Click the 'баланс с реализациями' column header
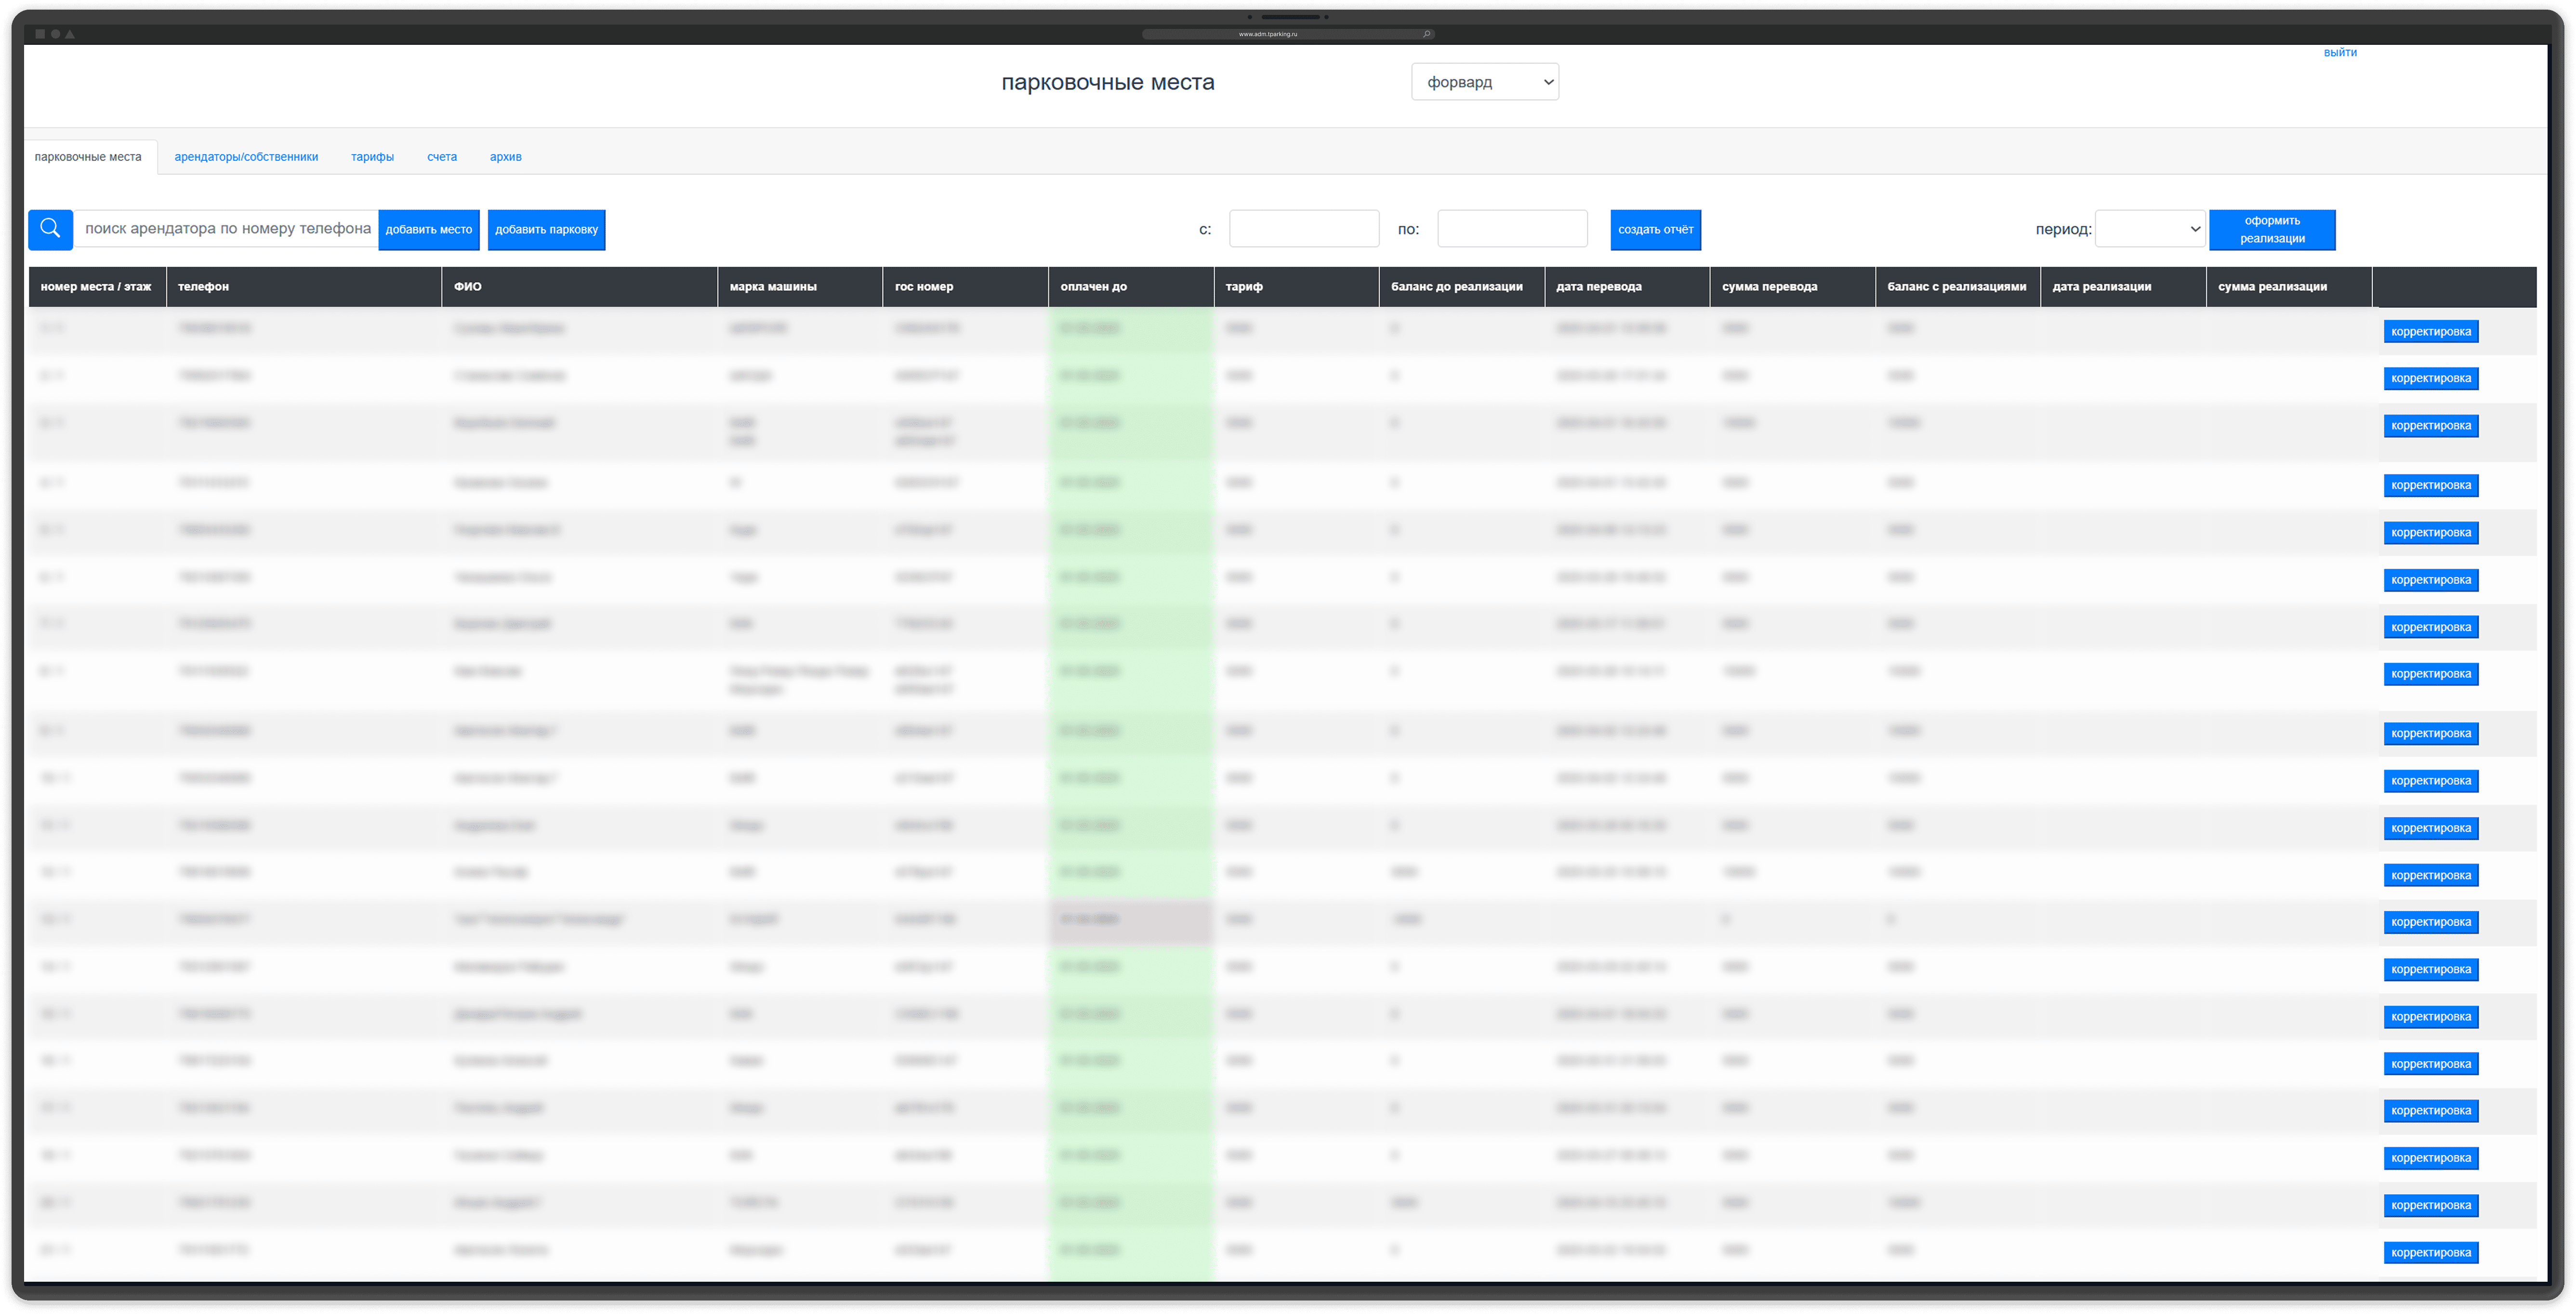Image resolution: width=2576 pixels, height=1314 pixels. point(1957,287)
